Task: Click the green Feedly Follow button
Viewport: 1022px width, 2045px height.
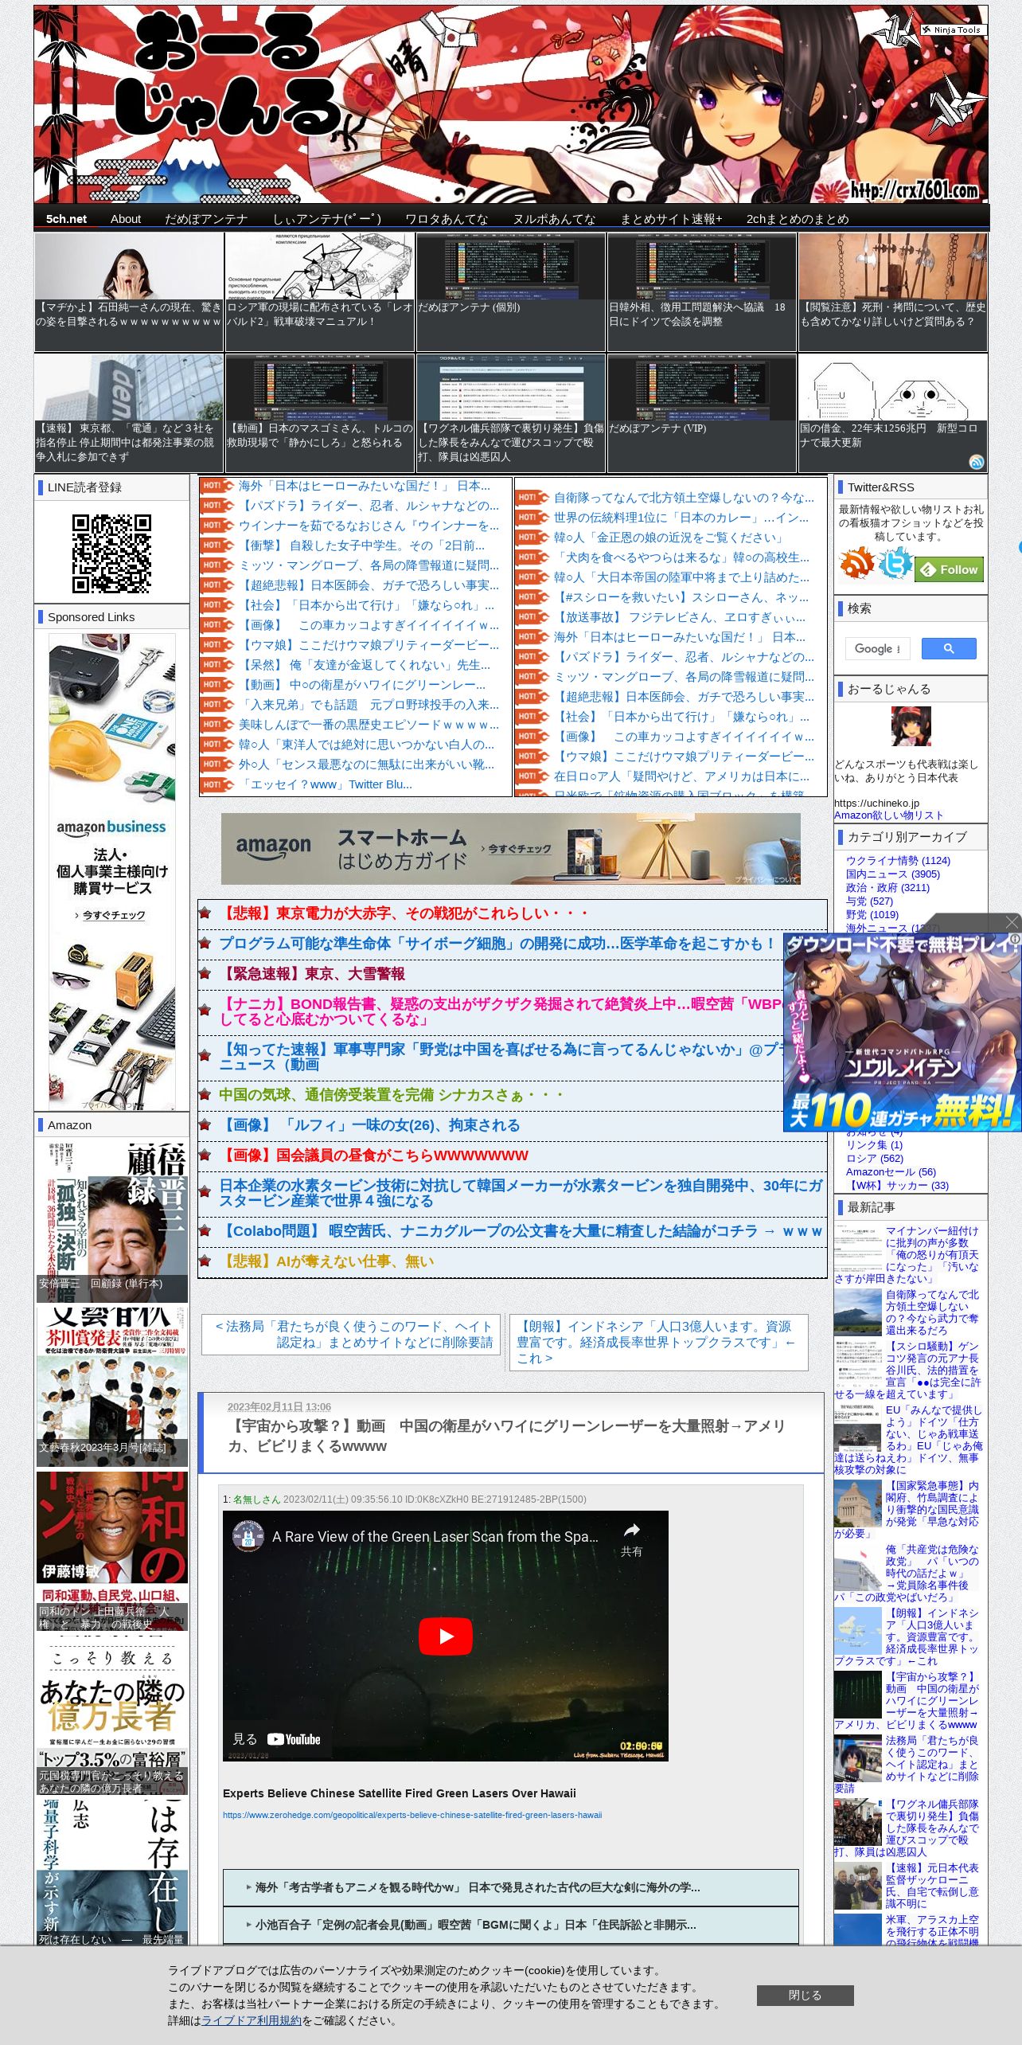Action: (950, 569)
